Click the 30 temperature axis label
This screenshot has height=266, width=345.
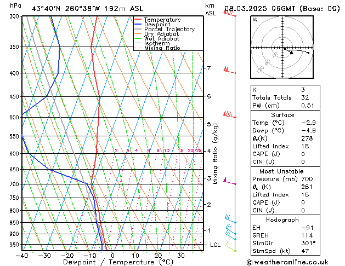tap(180, 256)
